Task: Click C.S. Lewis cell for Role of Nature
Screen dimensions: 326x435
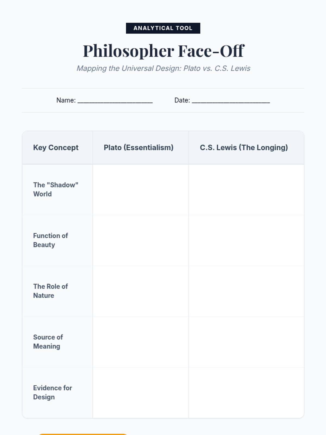Action: (246, 291)
